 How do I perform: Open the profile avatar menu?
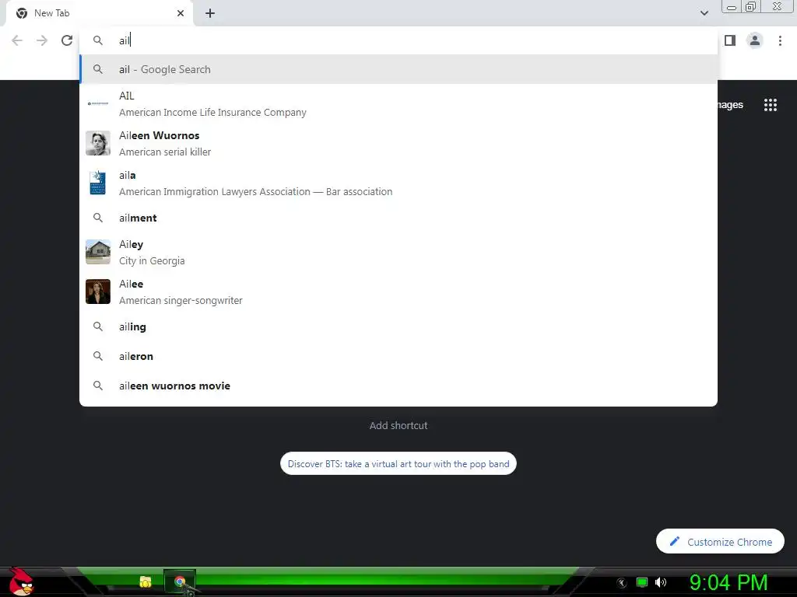pos(755,40)
